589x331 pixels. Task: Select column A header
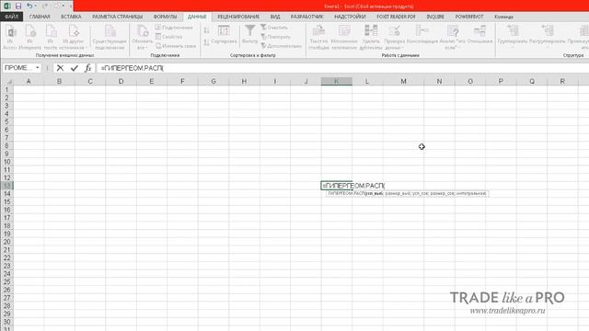tap(29, 81)
